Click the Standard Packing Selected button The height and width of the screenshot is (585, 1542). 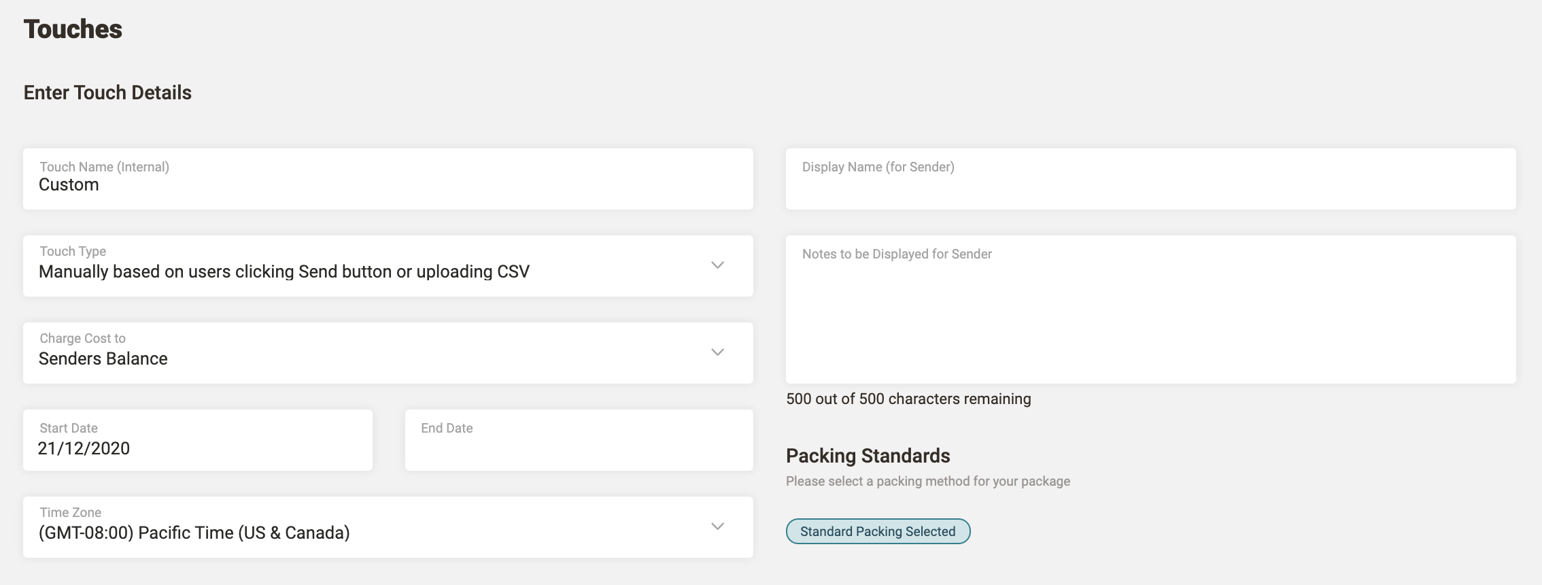point(878,531)
